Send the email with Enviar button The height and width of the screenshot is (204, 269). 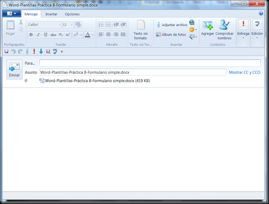point(14,69)
